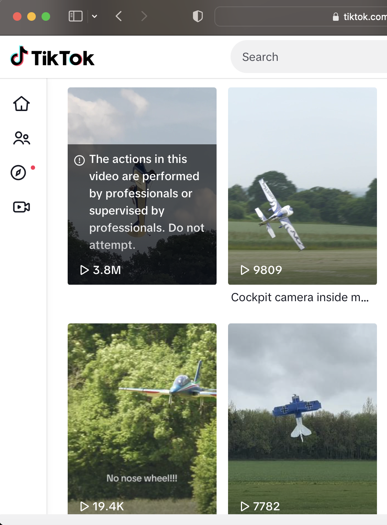Expand the sidebar tab group dropdown arrow

click(x=95, y=16)
